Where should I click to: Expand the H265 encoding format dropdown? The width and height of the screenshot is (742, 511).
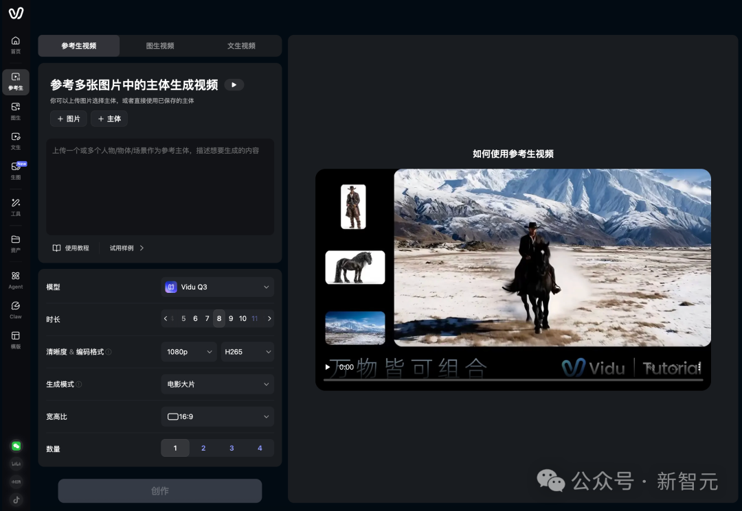pyautogui.click(x=247, y=351)
